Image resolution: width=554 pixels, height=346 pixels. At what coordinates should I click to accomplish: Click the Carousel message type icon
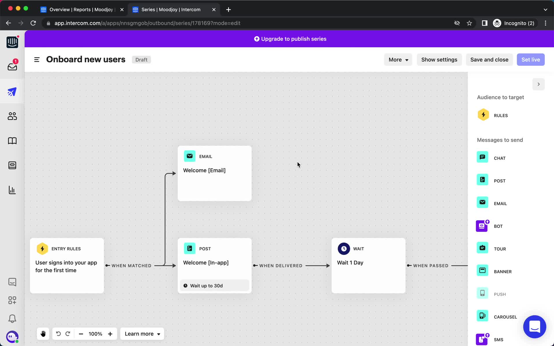pyautogui.click(x=483, y=316)
